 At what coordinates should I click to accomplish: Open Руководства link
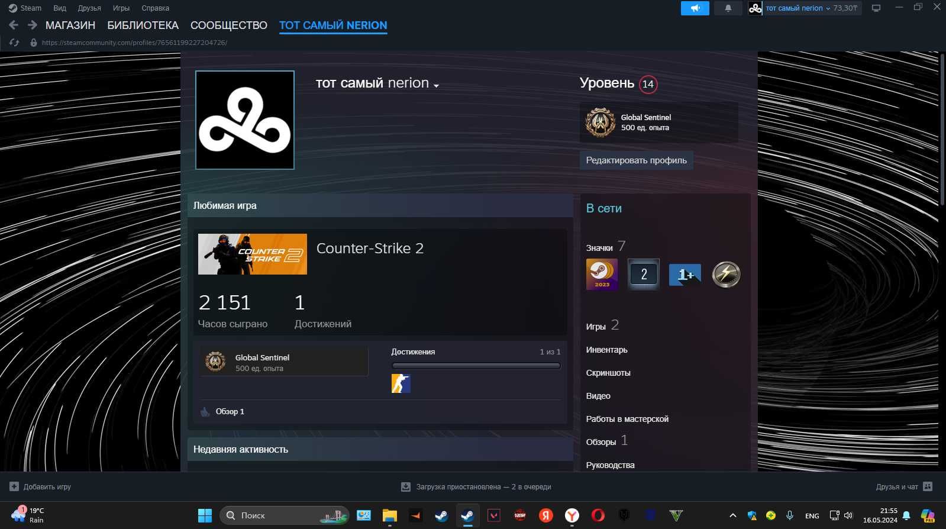(x=610, y=465)
